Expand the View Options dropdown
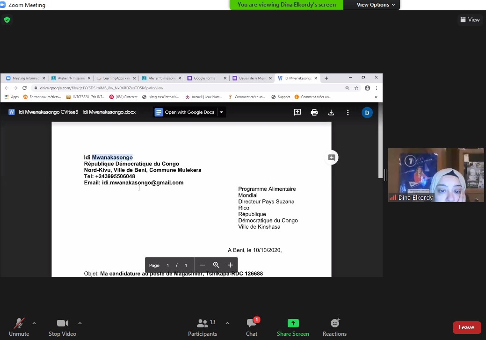Image resolution: width=486 pixels, height=340 pixels. [x=376, y=5]
